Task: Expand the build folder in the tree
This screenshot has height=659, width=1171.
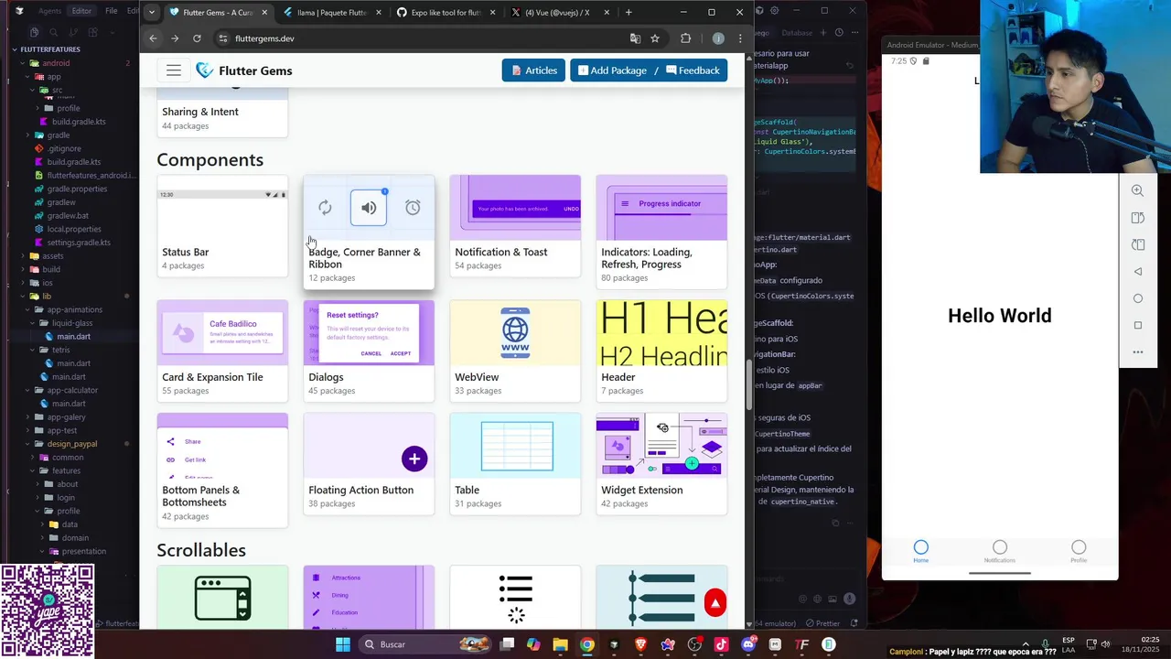Action: (x=50, y=269)
